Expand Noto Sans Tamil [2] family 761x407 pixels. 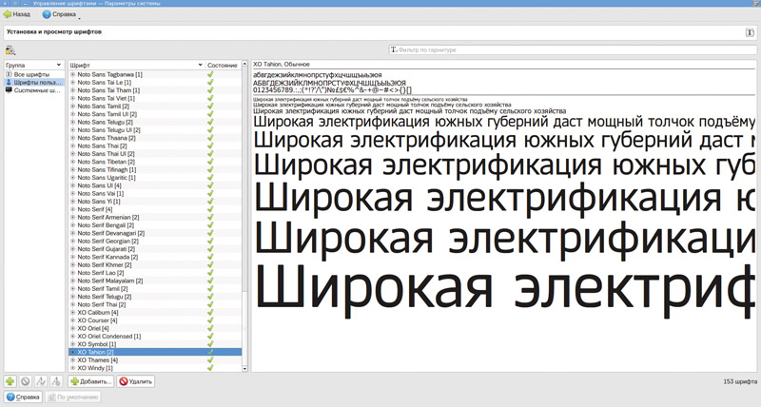[x=73, y=107]
